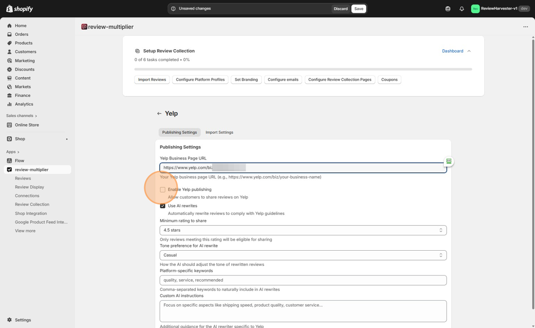Select the Review Collection sidebar entry
The image size is (535, 328).
[32, 204]
